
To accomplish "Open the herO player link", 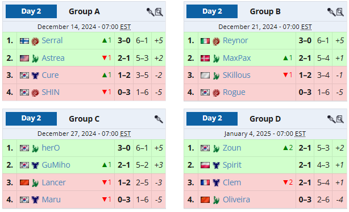I will (51, 148).
